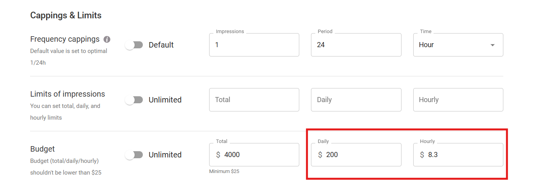Screen dimensions: 533x189
Task: Toggle the Frequency cappings Default switch
Action: click(134, 45)
